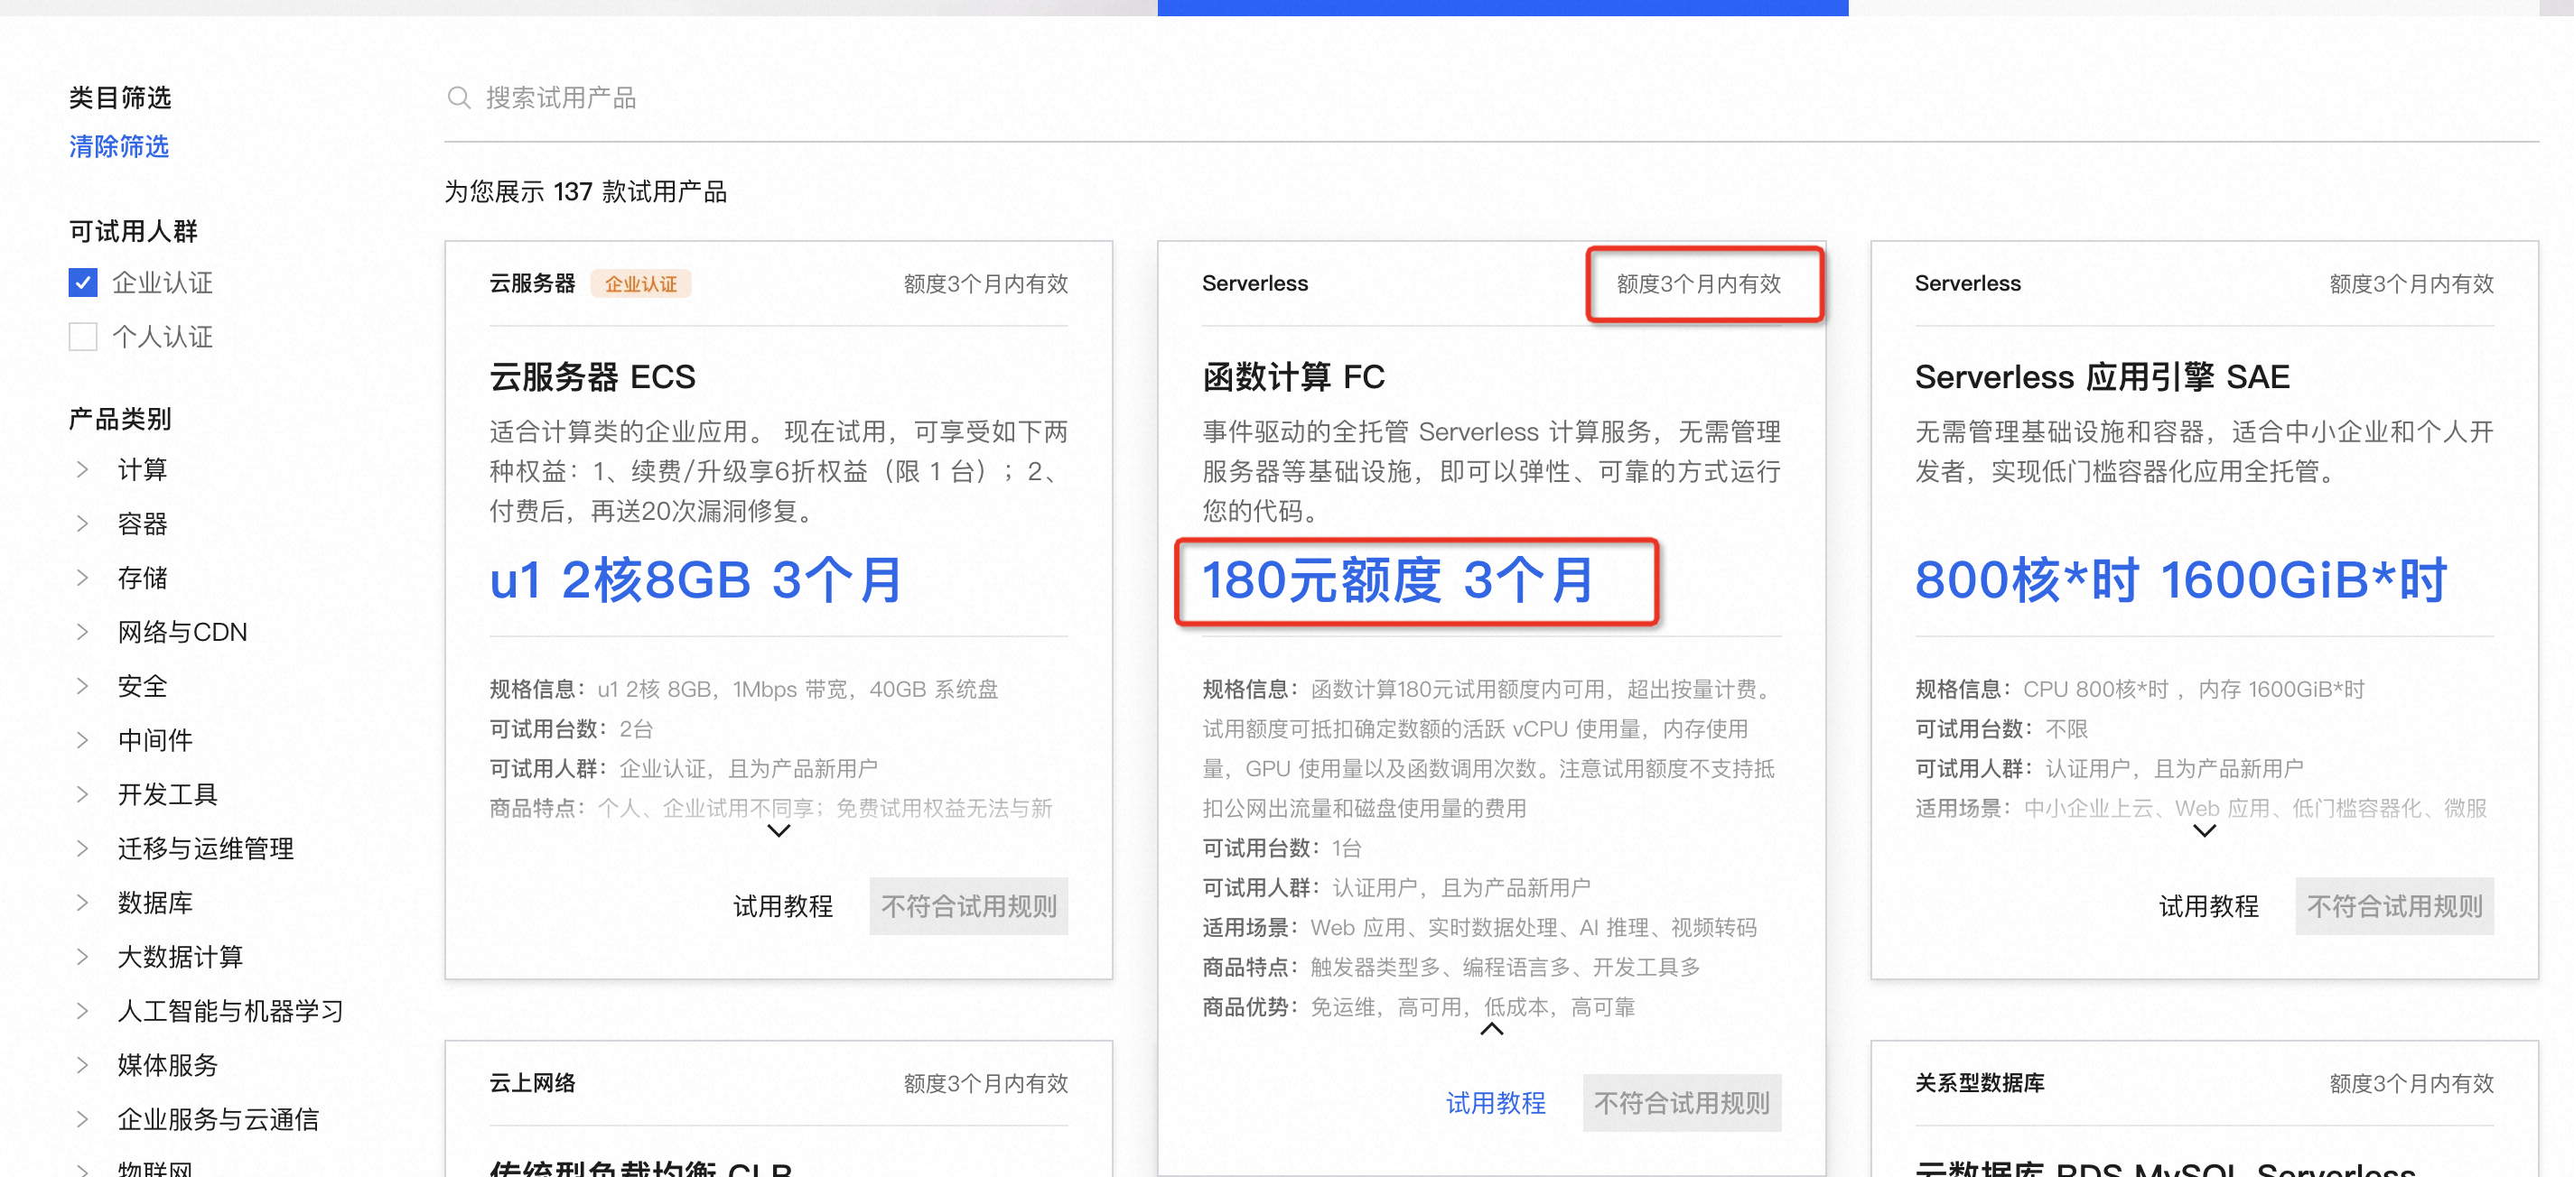
Task: Expand details arrow on 云服务器 ECS card
Action: pos(779,830)
